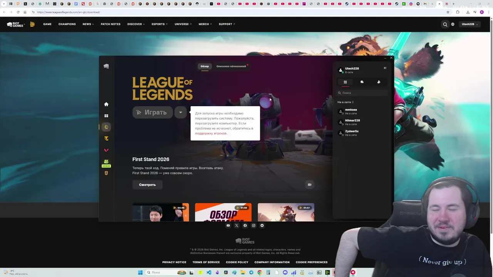The image size is (493, 277).
Task: Open UNIVERSE link in navigation
Action: (183, 24)
